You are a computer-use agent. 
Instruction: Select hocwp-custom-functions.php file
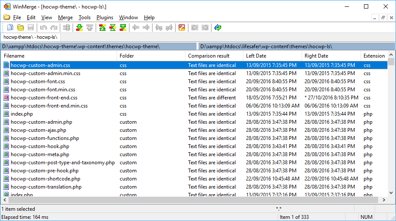(x=45, y=138)
